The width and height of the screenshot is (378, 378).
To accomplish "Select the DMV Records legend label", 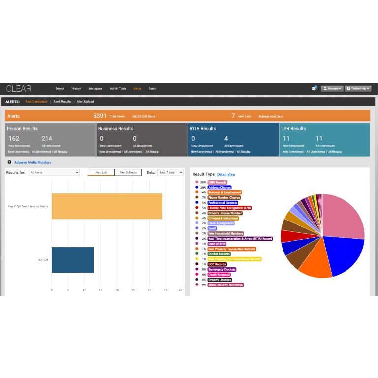I will pos(217,182).
